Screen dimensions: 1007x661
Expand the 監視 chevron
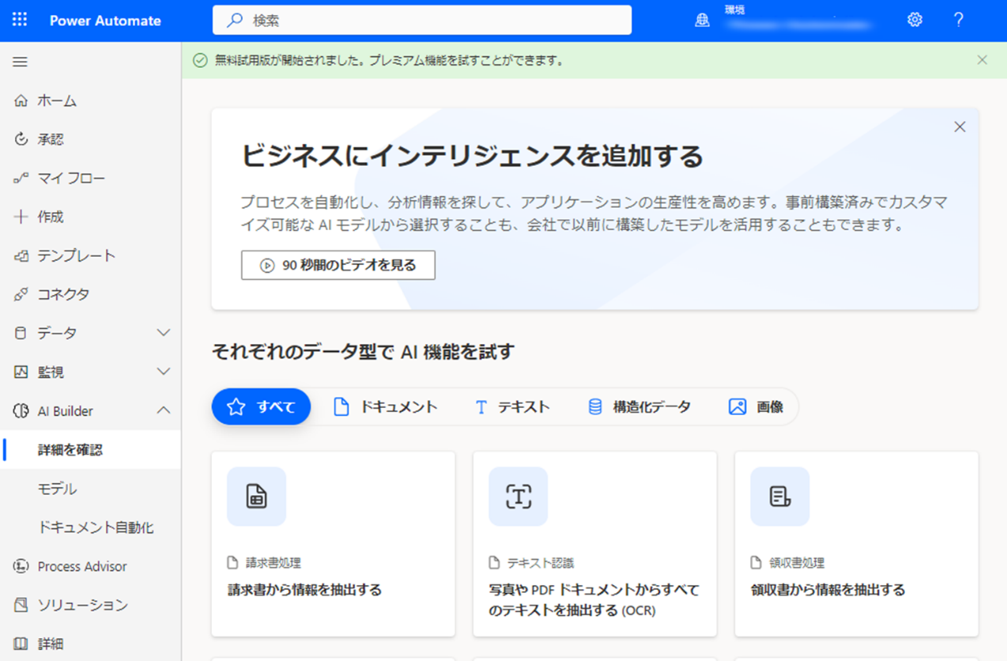pyautogui.click(x=164, y=372)
